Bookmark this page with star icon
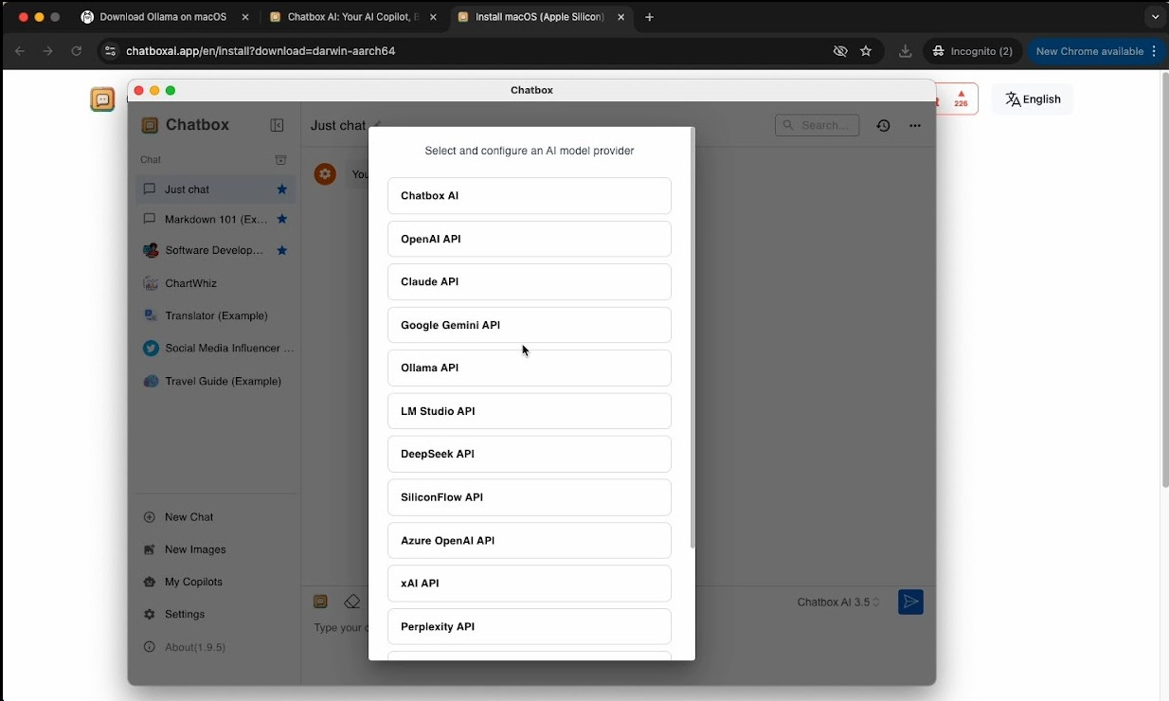The width and height of the screenshot is (1169, 701). click(866, 51)
